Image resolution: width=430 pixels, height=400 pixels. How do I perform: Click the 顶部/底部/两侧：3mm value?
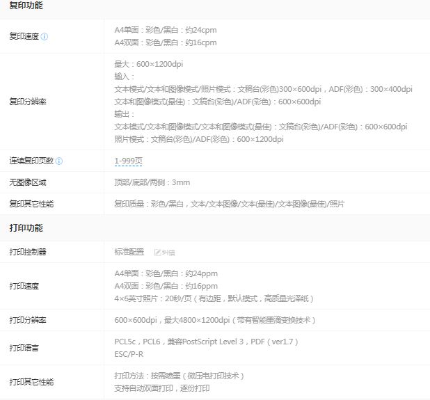click(152, 182)
